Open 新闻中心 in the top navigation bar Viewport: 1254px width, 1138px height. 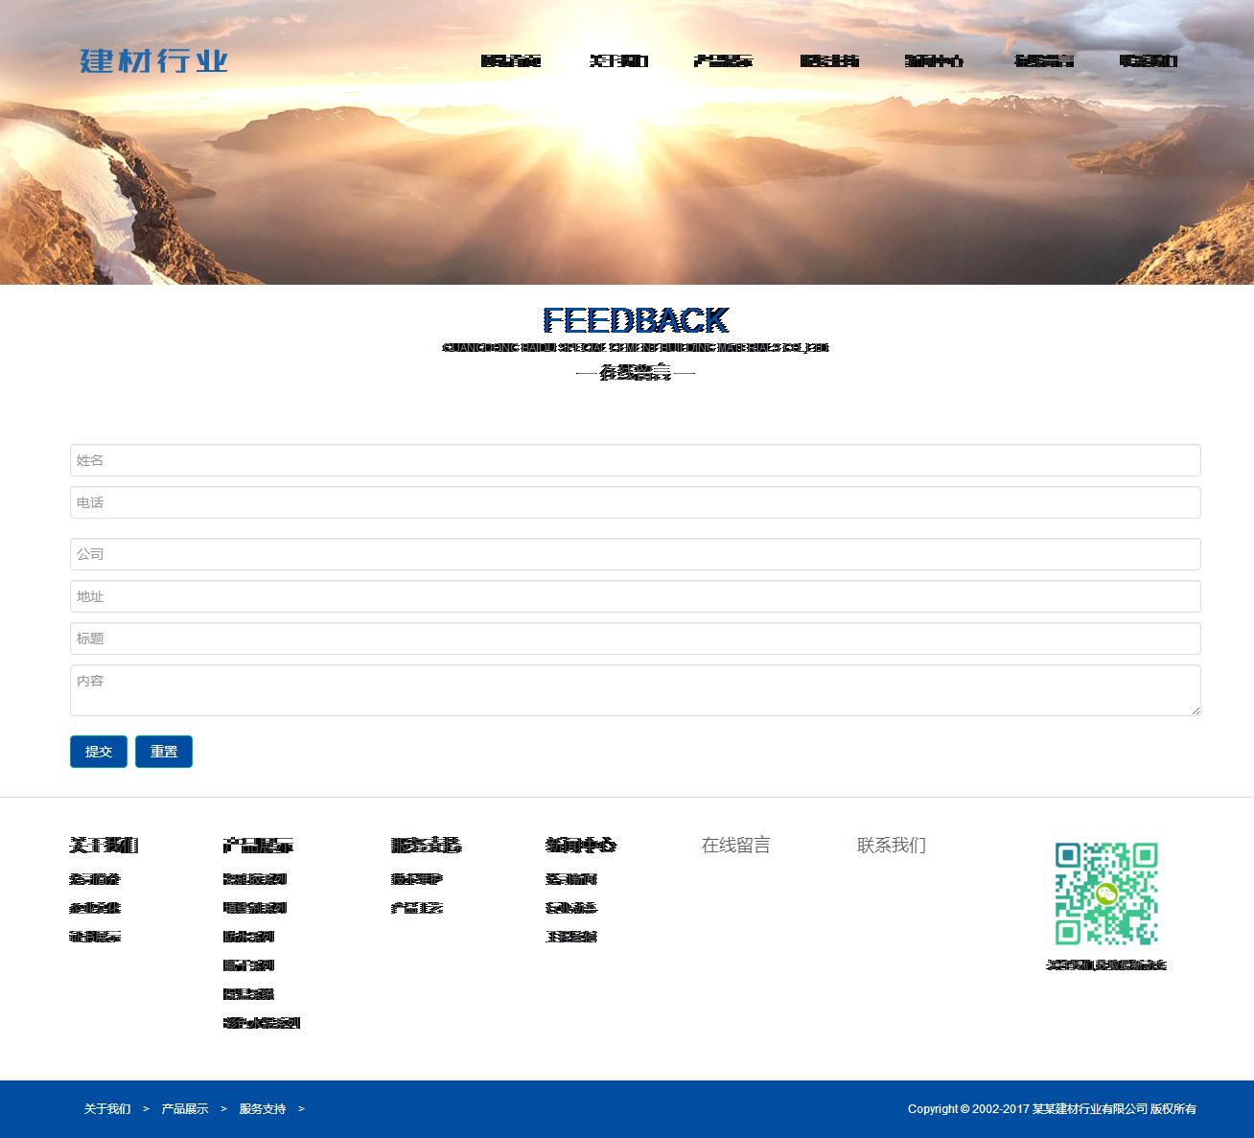pos(934,61)
